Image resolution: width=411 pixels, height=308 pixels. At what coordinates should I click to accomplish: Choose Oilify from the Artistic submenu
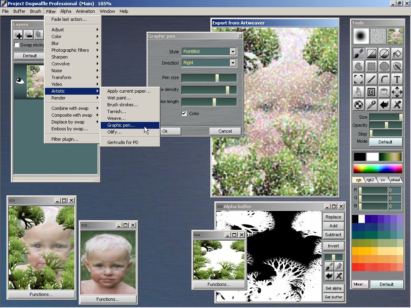114,132
